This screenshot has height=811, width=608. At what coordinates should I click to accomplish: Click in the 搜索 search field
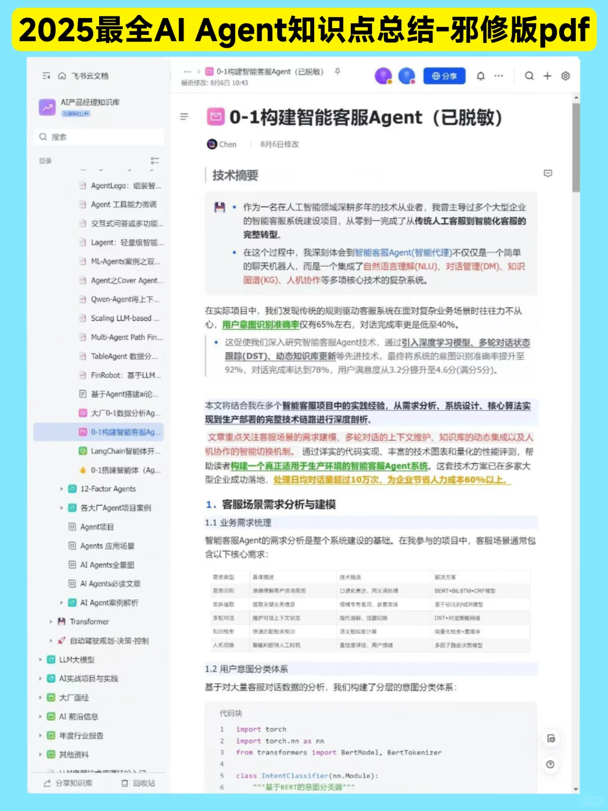point(99,137)
